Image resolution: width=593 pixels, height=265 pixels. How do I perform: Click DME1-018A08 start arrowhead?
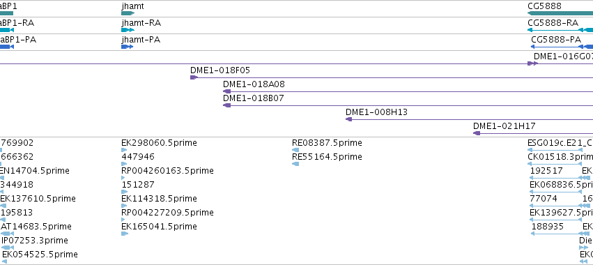pyautogui.click(x=227, y=91)
